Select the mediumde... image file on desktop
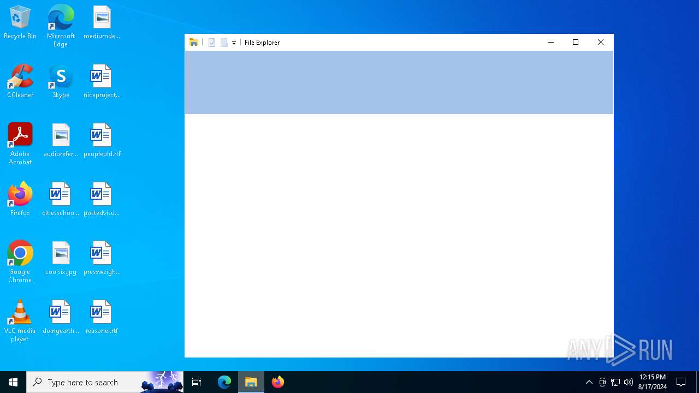Screen dimensions: 699x393 (x=102, y=23)
